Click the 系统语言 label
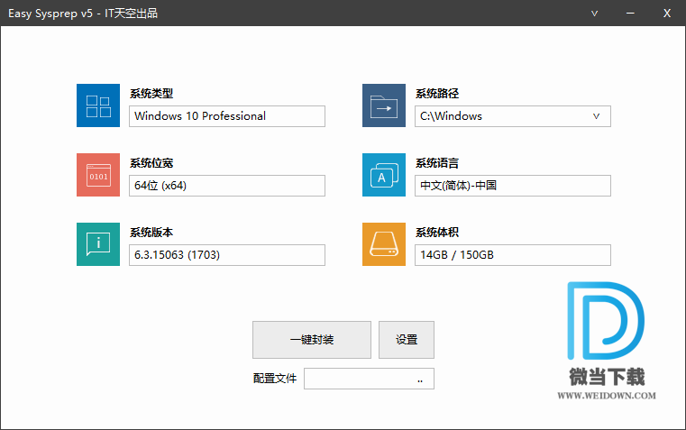This screenshot has height=430, width=686. [437, 163]
